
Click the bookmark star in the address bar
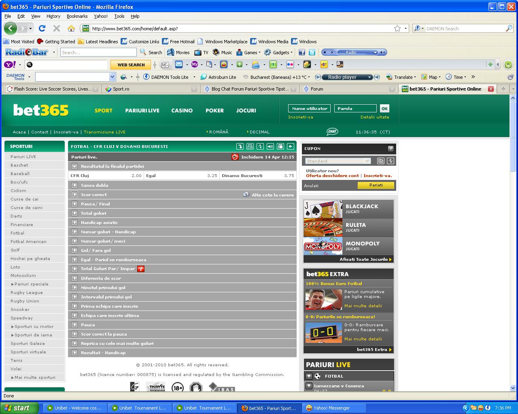(397, 28)
